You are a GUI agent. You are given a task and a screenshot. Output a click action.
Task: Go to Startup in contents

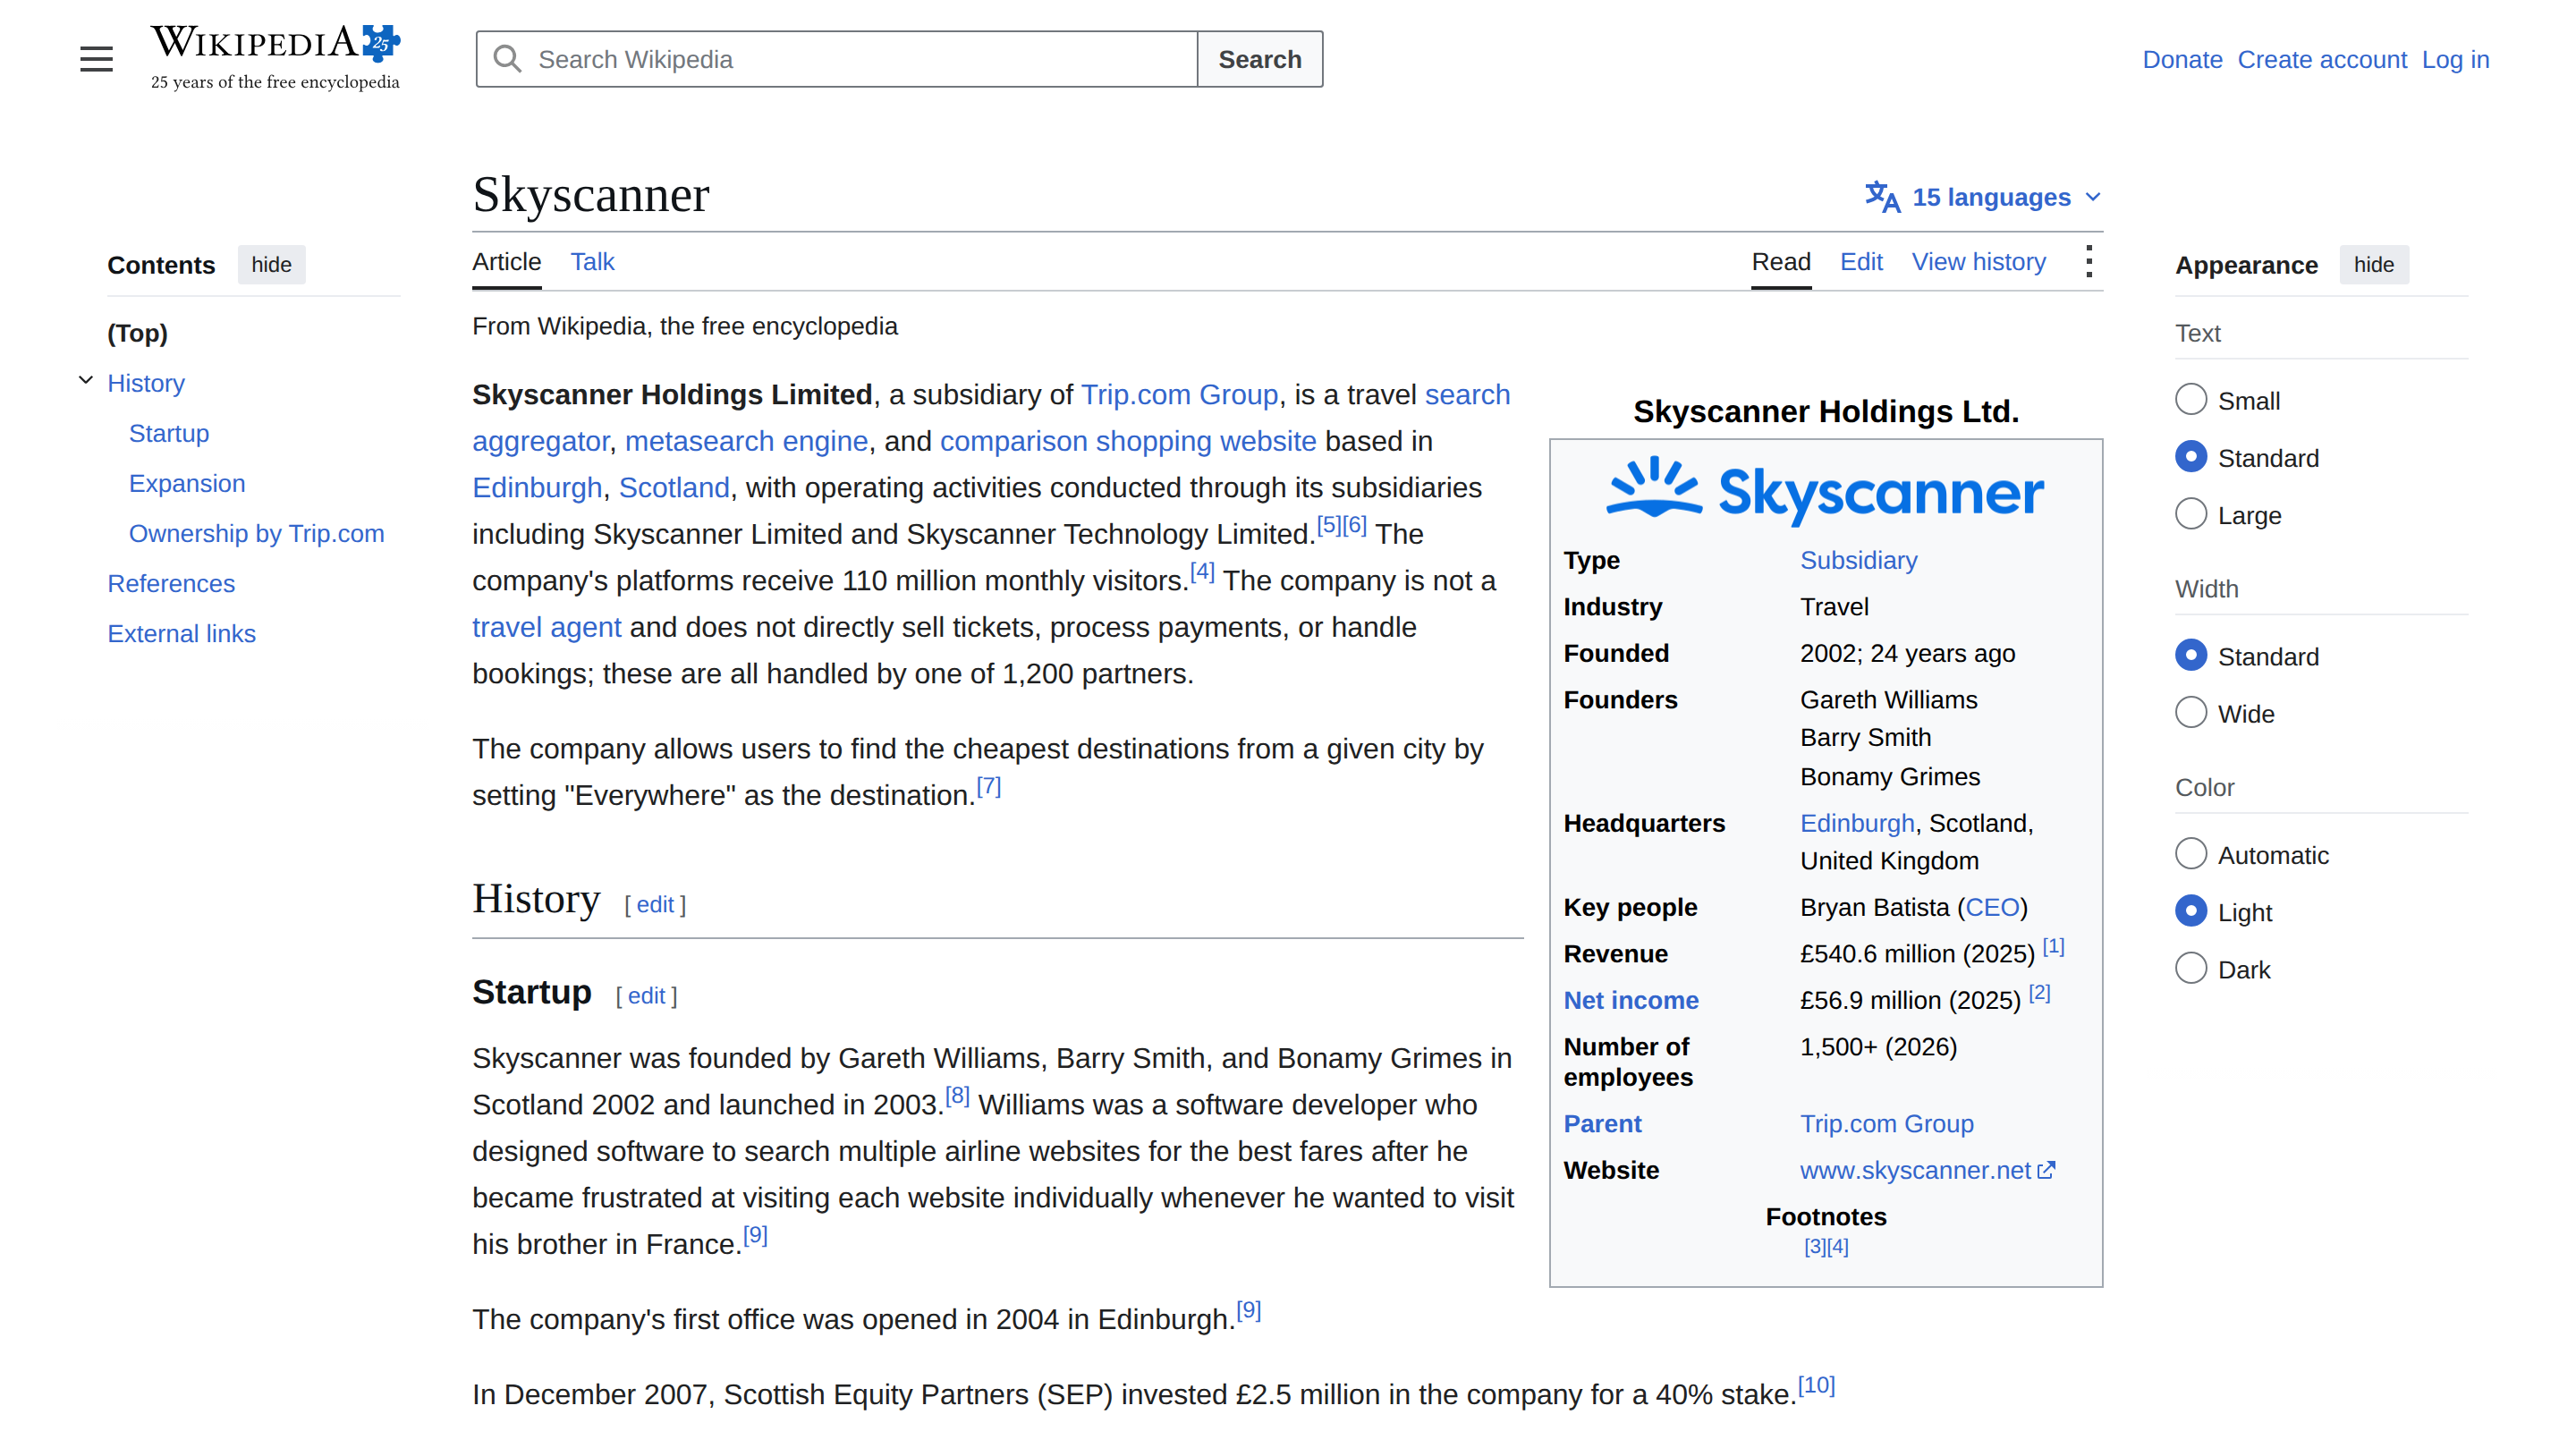click(x=169, y=433)
